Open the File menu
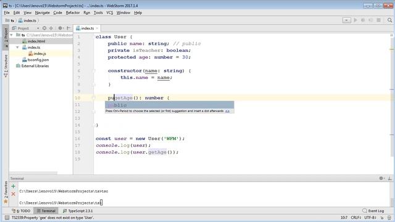The width and height of the screenshot is (395, 222). 7,12
